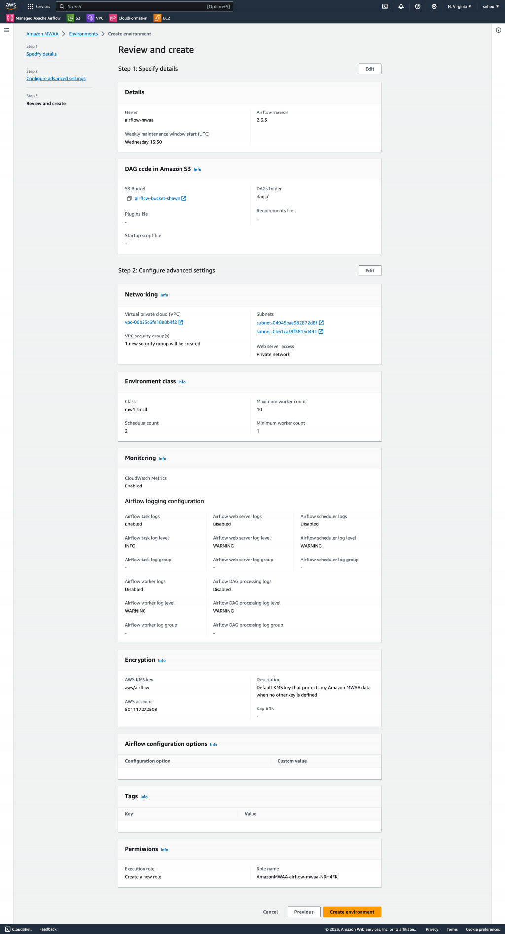Open the EC2 service shortcut
The height and width of the screenshot is (934, 505).
162,18
